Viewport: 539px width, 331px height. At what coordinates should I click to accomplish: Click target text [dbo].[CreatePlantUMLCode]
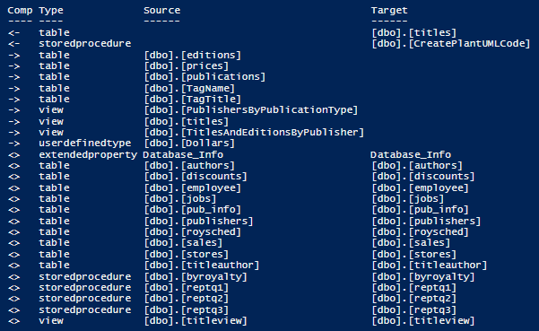point(450,44)
